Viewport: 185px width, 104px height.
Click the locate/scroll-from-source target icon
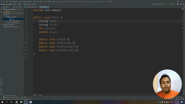point(14,7)
